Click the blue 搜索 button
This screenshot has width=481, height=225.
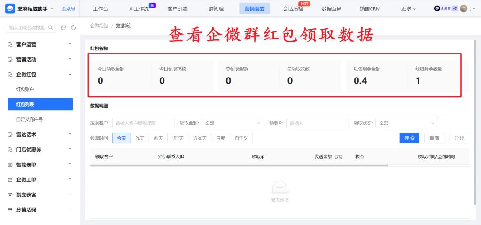pyautogui.click(x=409, y=138)
